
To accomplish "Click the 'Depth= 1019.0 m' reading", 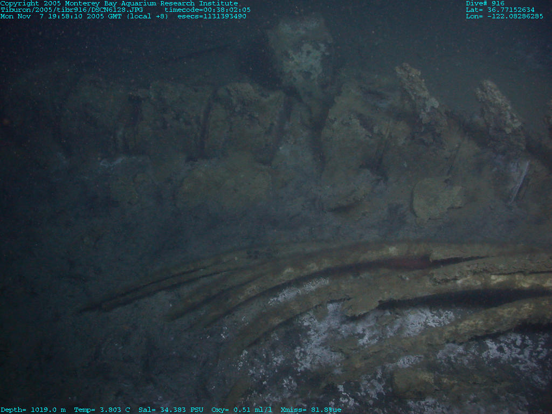I will pos(33,410).
